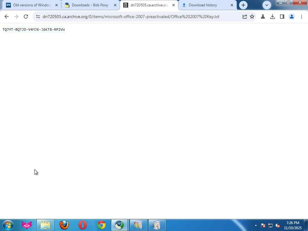The width and height of the screenshot is (308, 231).
Task: Restore down the browser window
Action: point(288,2)
